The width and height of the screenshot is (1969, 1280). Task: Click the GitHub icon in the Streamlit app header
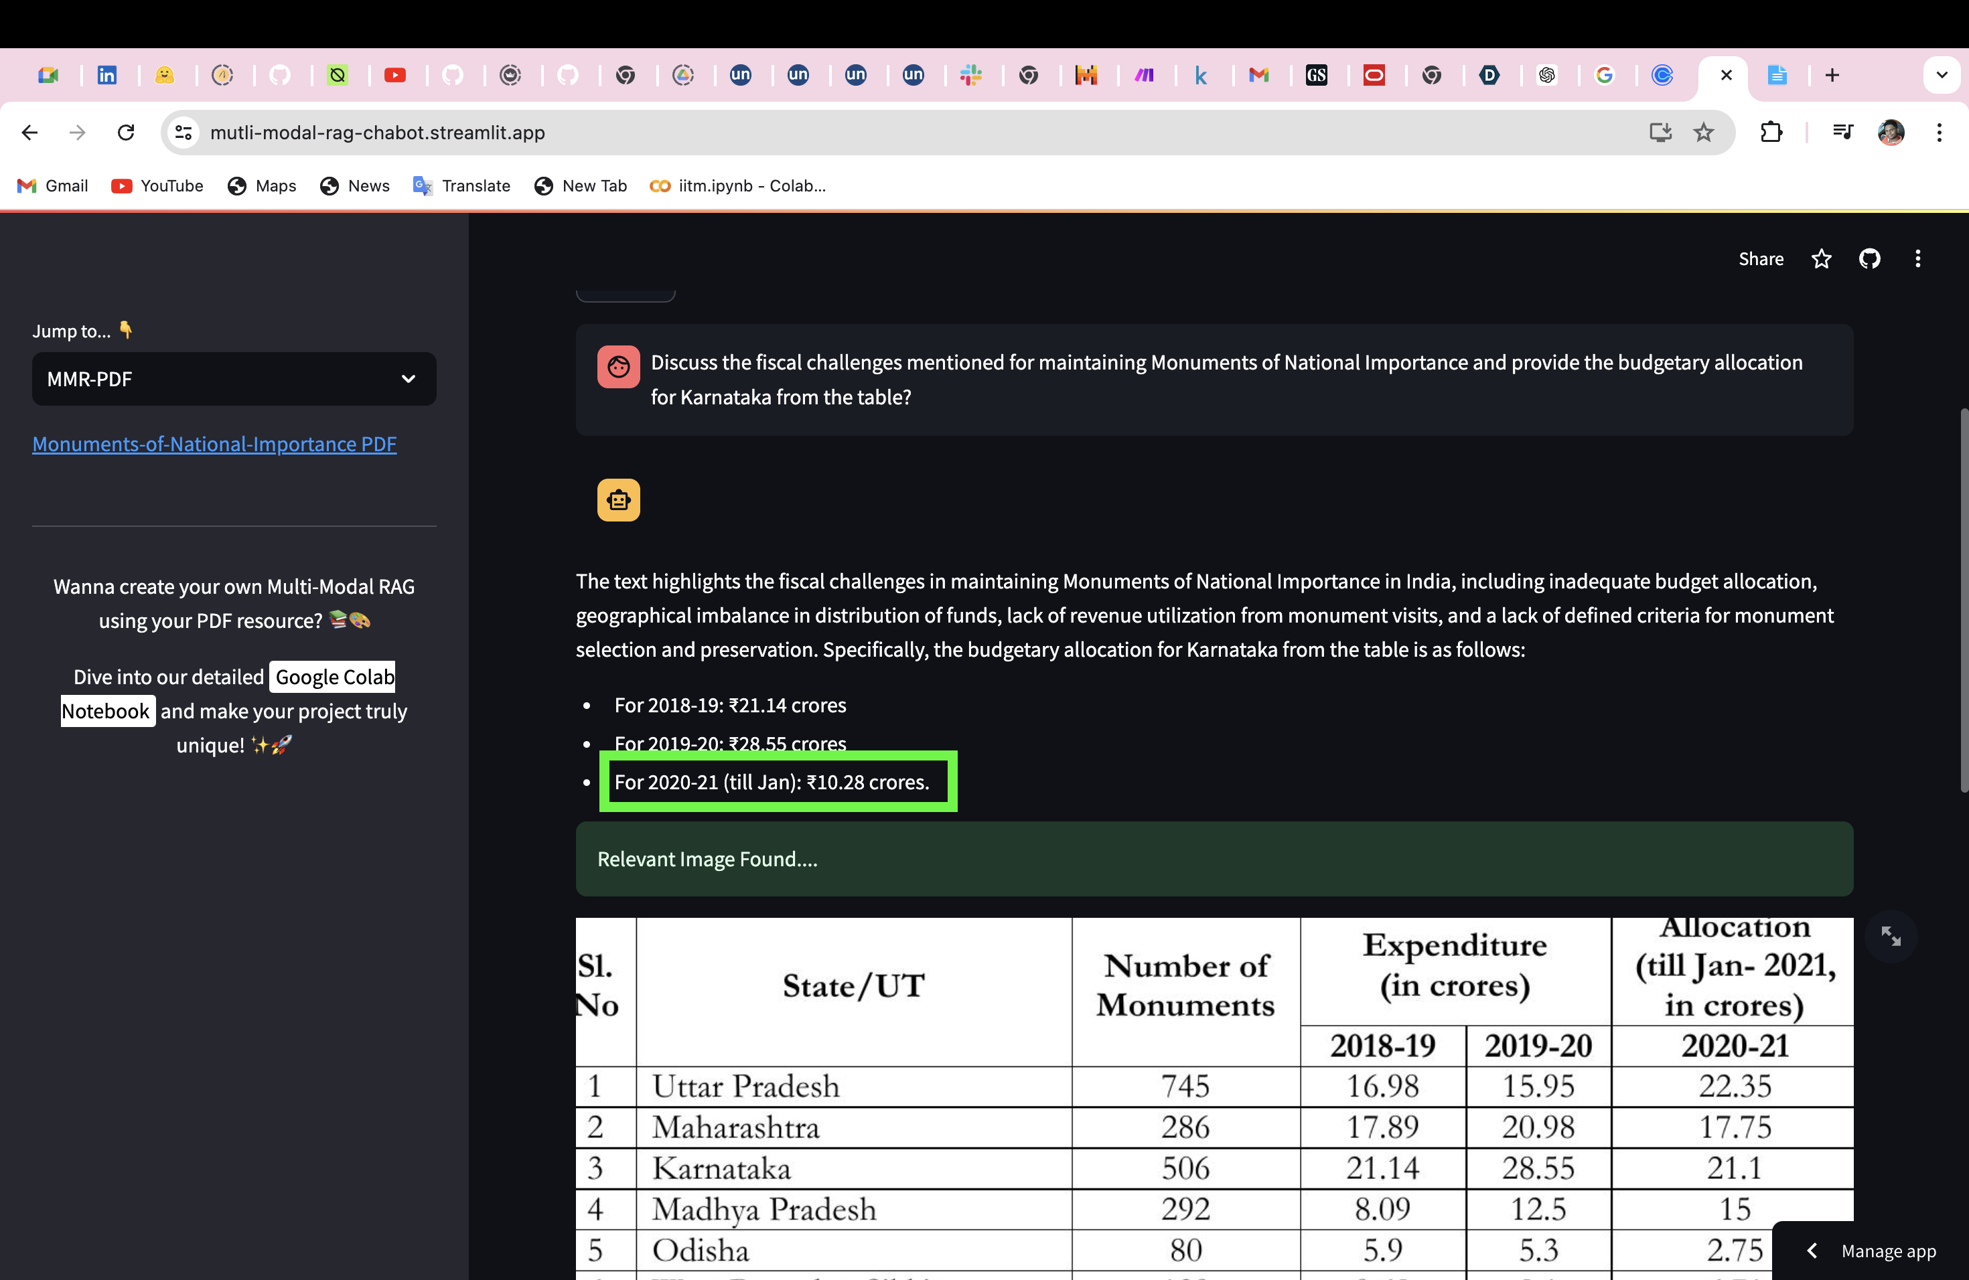(x=1870, y=259)
